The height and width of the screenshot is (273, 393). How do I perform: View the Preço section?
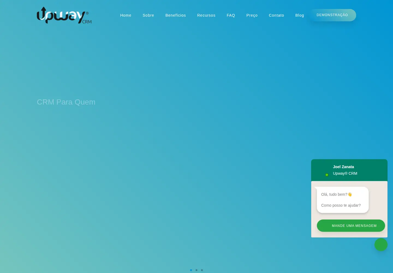click(x=252, y=15)
